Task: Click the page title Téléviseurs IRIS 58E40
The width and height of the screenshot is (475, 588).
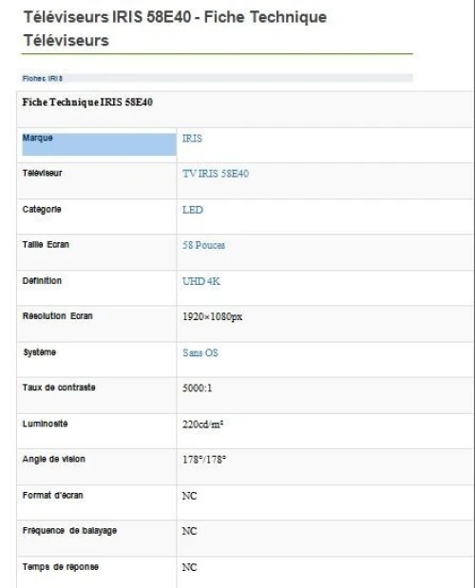Action: [107, 17]
